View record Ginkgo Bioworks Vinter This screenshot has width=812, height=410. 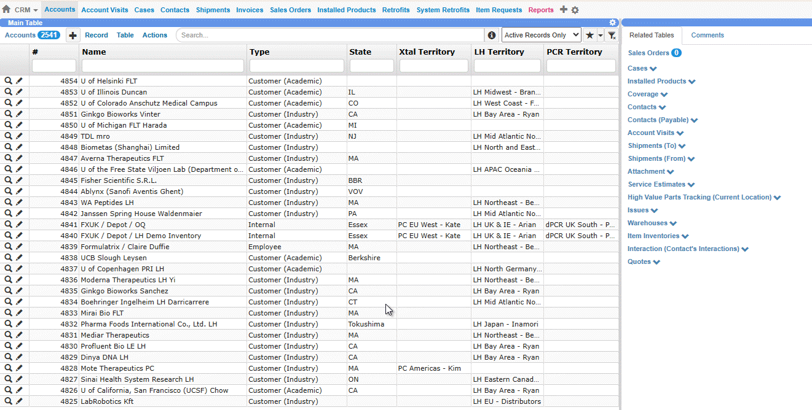point(8,114)
